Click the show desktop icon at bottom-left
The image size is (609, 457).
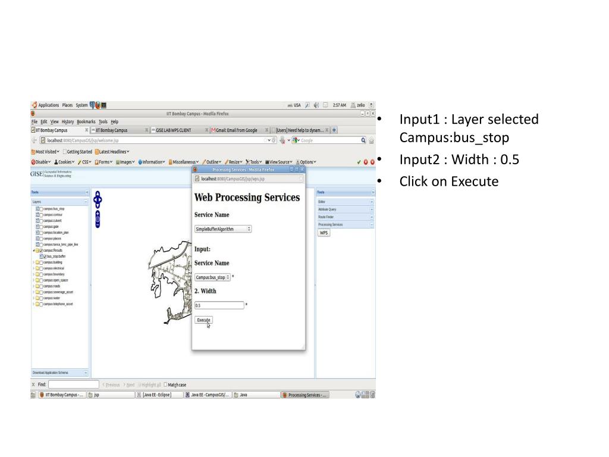(33, 395)
